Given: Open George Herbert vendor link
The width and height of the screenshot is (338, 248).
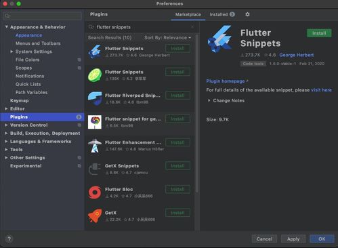Looking at the screenshot, I should click(297, 55).
